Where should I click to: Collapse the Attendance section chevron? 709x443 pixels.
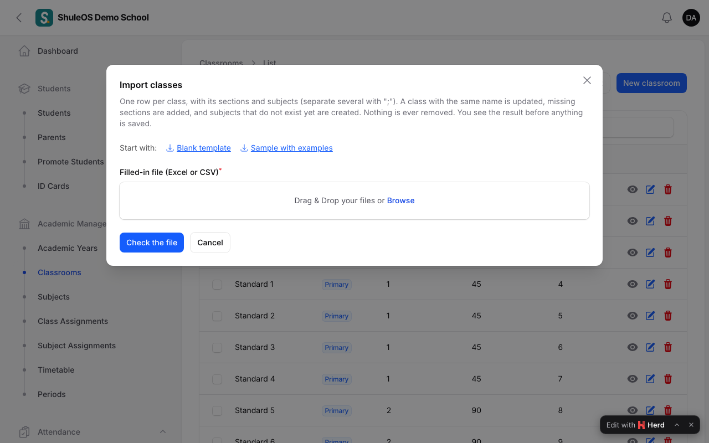pos(163,432)
